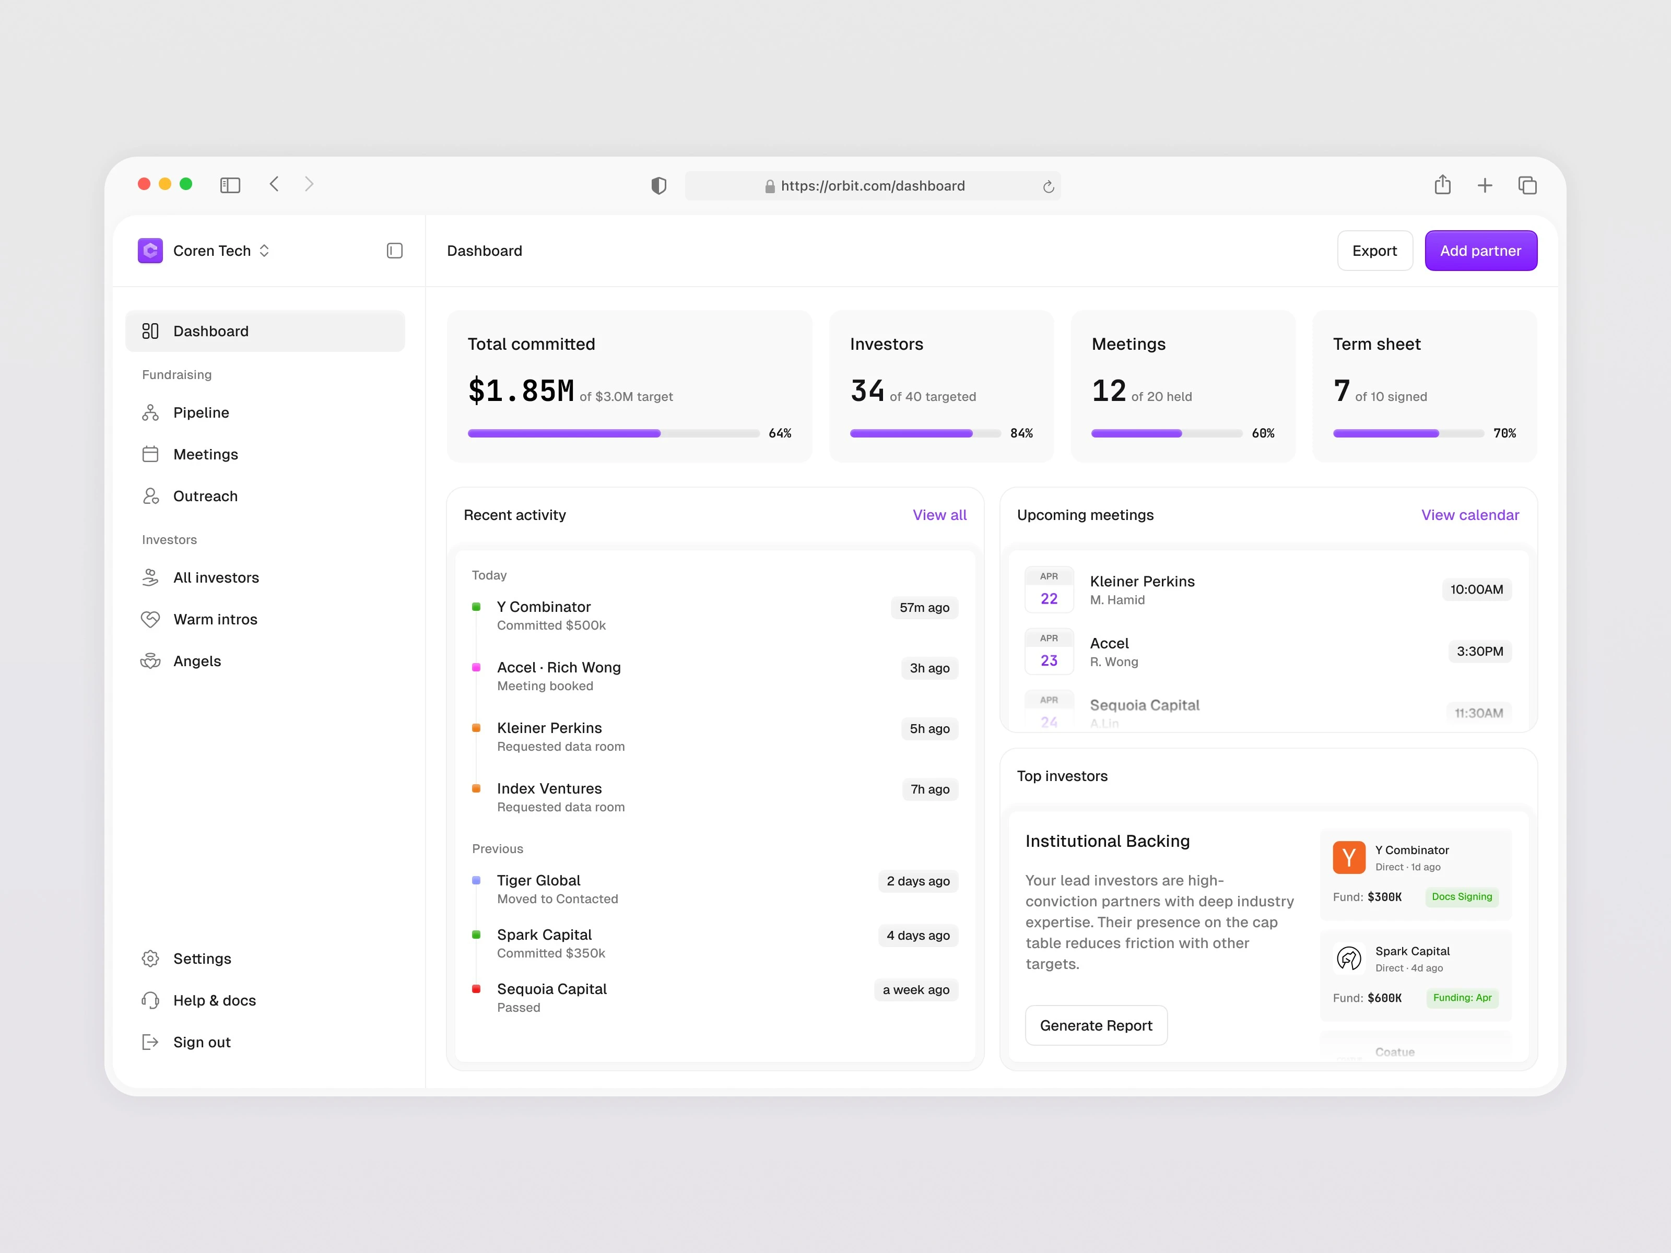
Task: Select Spark Capital Committed $350k entry
Action: 715,943
